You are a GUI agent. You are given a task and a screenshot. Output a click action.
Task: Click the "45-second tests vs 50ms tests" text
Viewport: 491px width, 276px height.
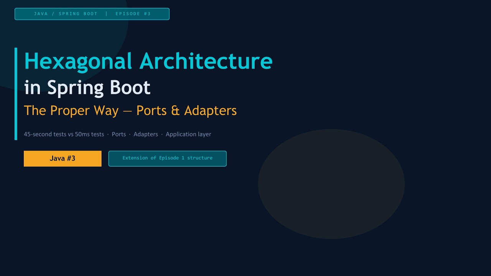click(64, 134)
